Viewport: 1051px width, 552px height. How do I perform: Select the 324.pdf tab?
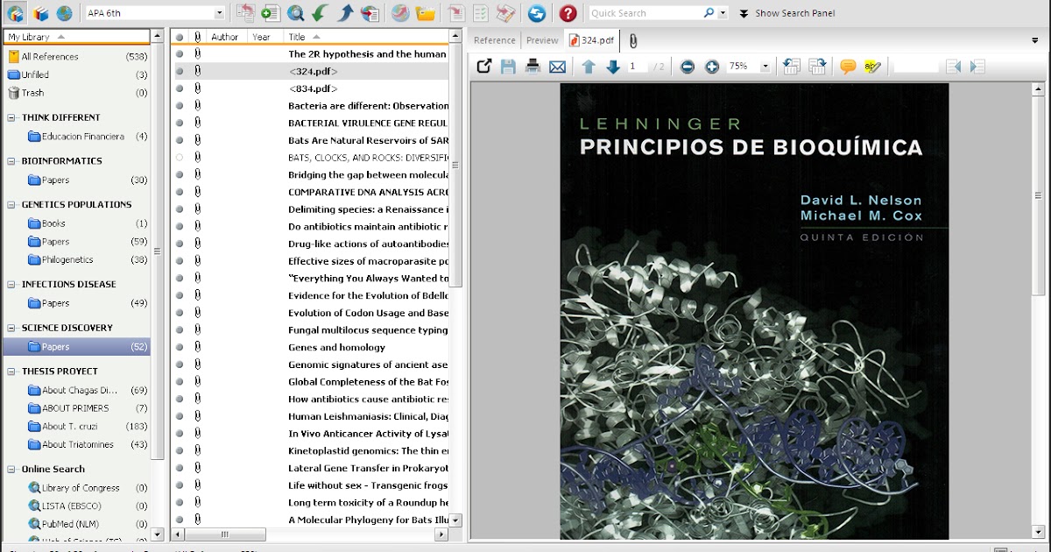click(592, 40)
